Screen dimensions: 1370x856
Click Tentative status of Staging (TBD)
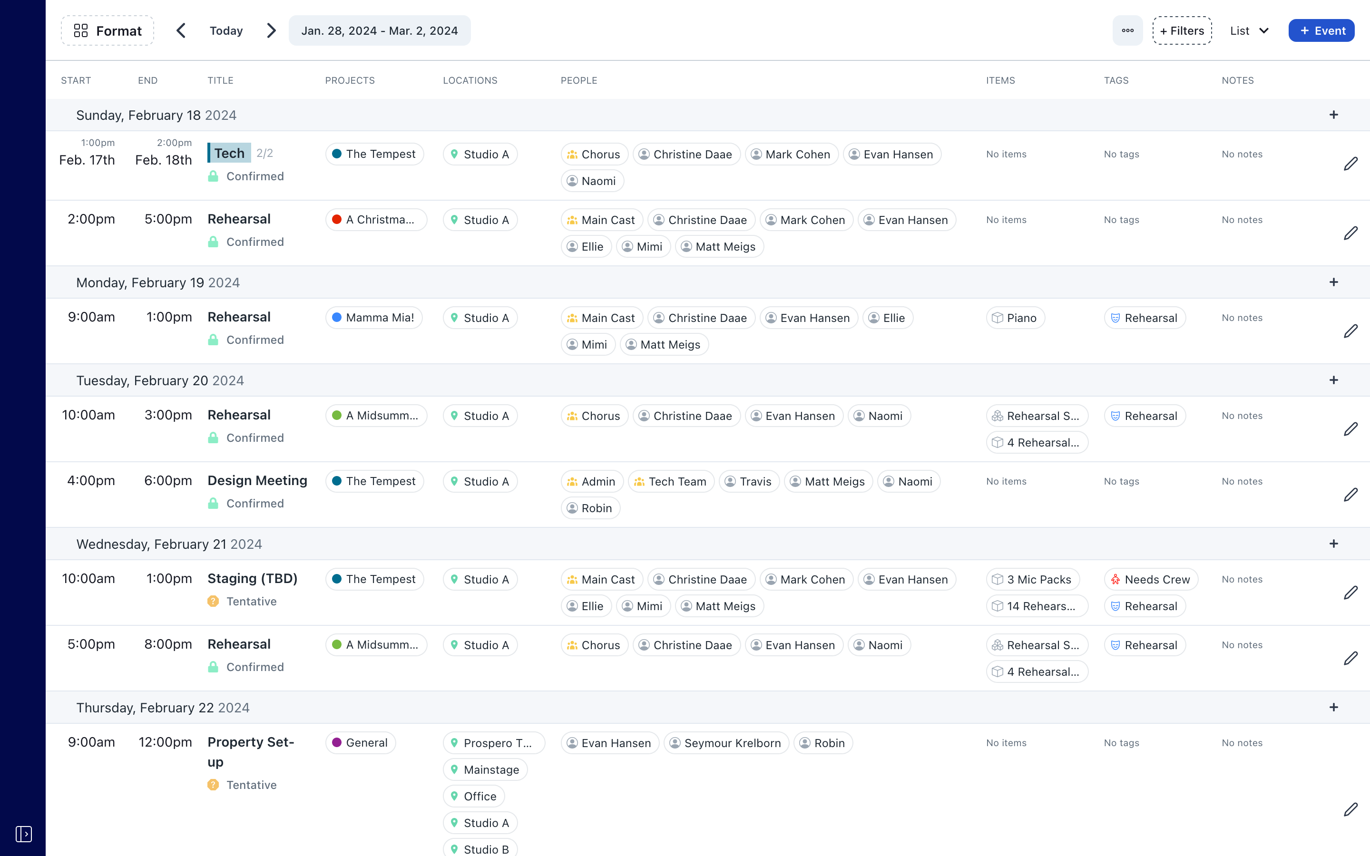(251, 601)
